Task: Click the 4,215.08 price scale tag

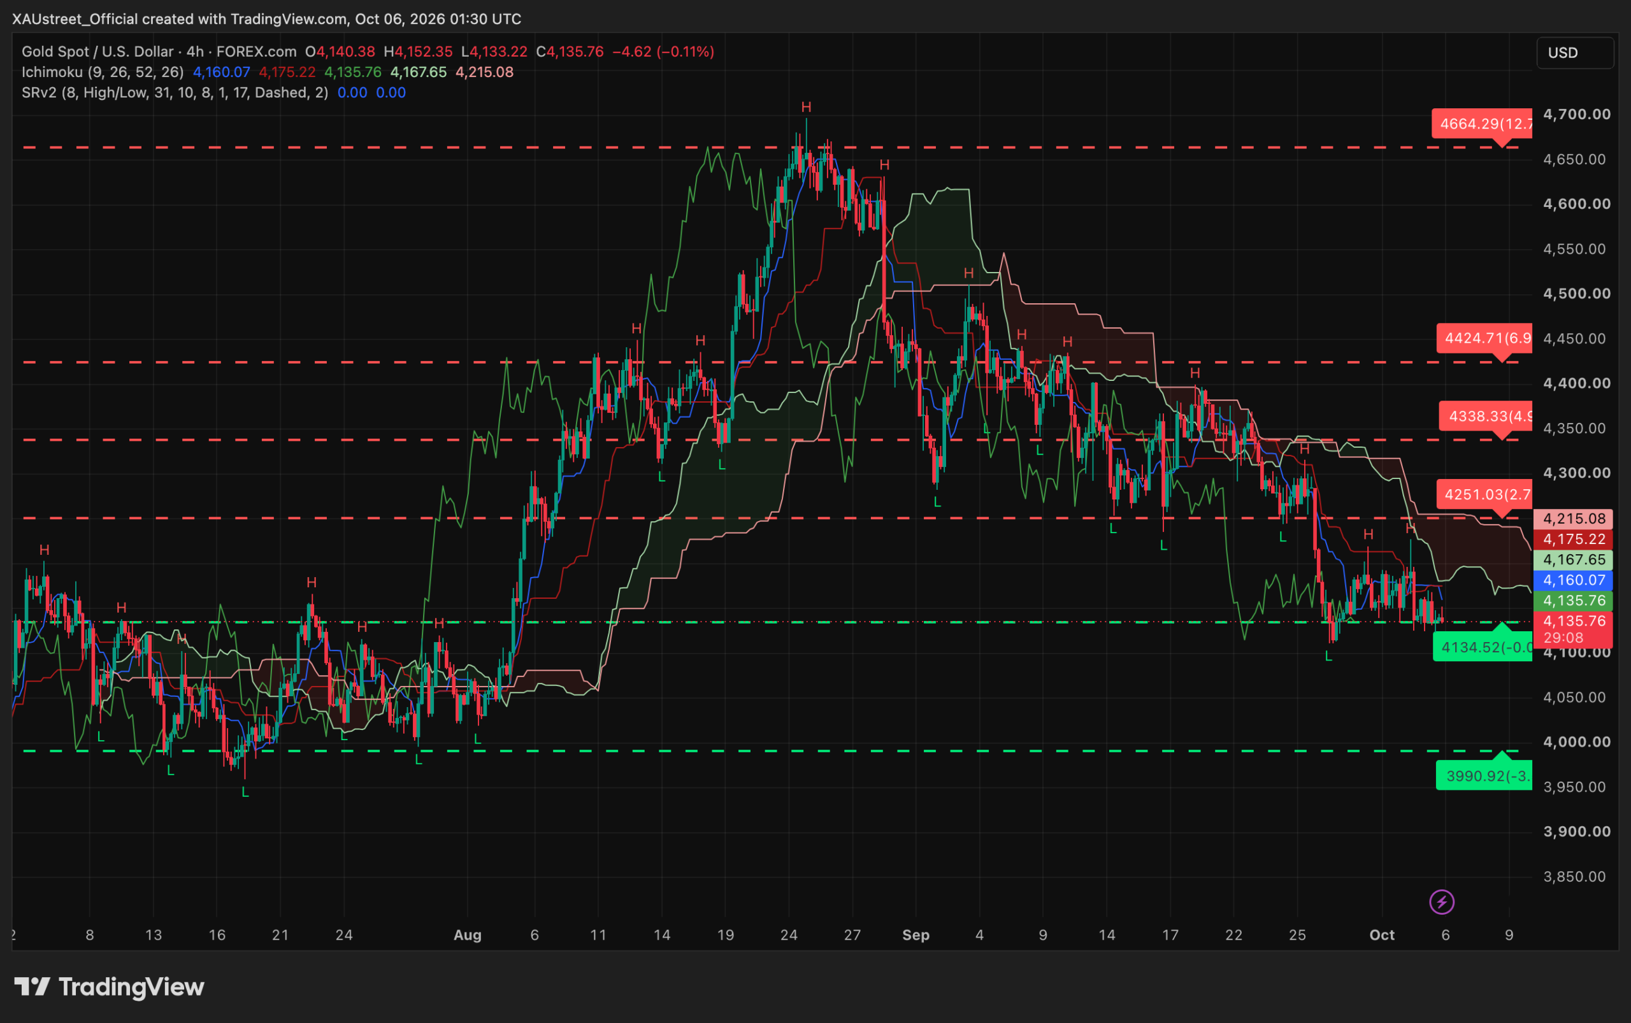Action: (x=1574, y=519)
